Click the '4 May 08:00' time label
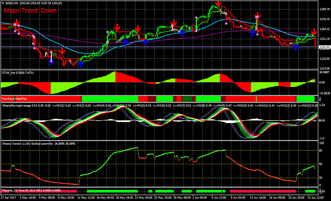Screen dimensions: 331x201 48,198
